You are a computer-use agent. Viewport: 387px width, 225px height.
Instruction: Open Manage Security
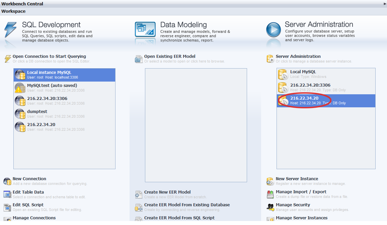click(x=293, y=205)
